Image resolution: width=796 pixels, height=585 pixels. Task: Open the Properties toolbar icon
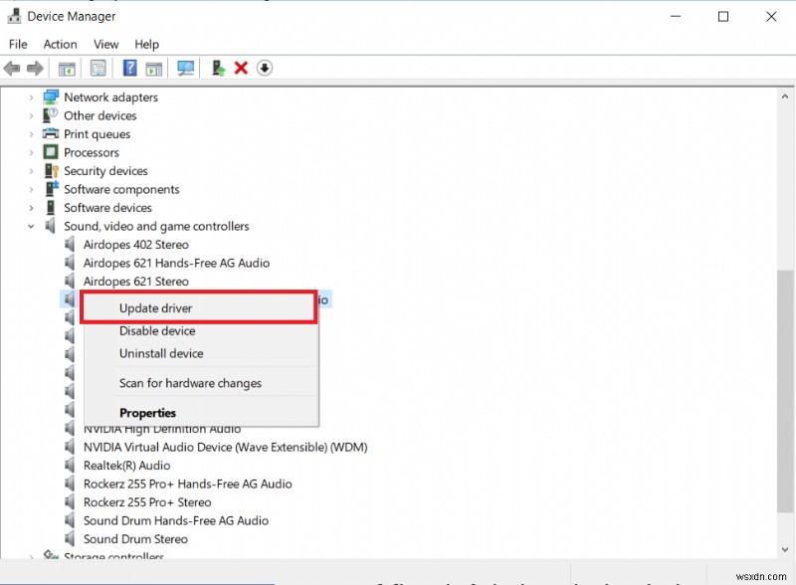tap(98, 68)
